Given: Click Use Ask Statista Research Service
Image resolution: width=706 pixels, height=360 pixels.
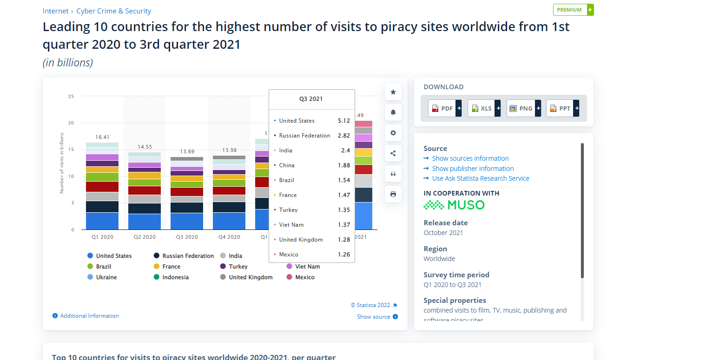Looking at the screenshot, I should [x=481, y=178].
